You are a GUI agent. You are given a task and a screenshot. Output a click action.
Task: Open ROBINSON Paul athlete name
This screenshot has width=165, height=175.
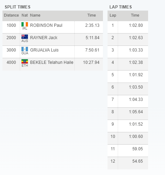click(46, 25)
